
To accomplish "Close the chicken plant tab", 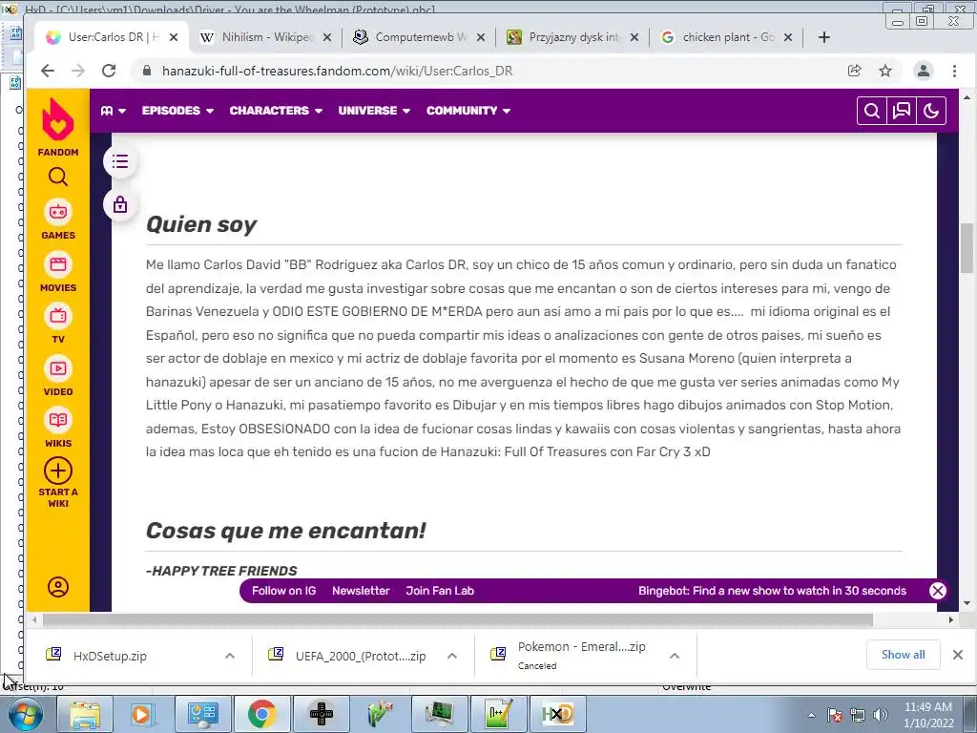I will (787, 37).
